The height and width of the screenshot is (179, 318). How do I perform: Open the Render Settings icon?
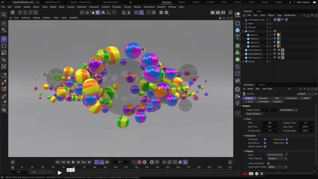pyautogui.click(x=223, y=12)
